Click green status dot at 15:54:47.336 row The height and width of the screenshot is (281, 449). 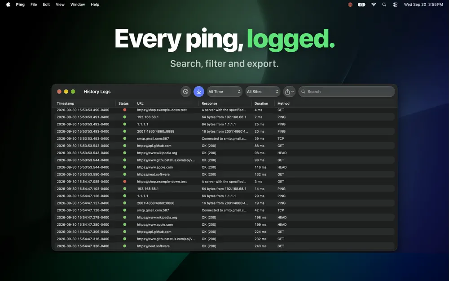(124, 246)
